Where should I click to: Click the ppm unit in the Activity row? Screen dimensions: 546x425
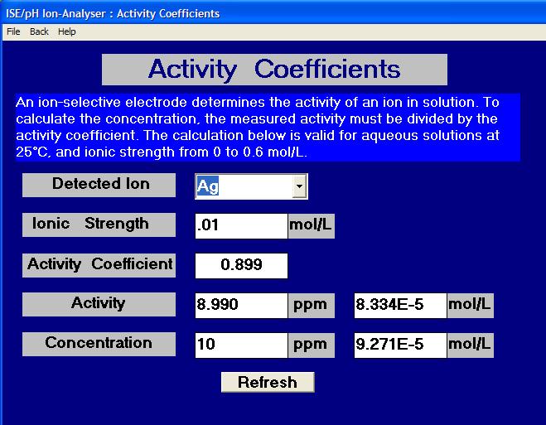(x=311, y=305)
